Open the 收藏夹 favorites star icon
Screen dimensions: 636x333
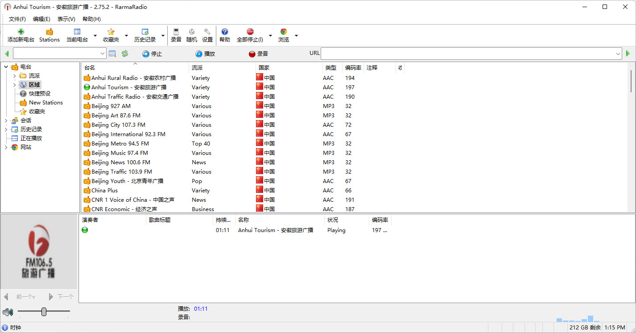point(111,32)
